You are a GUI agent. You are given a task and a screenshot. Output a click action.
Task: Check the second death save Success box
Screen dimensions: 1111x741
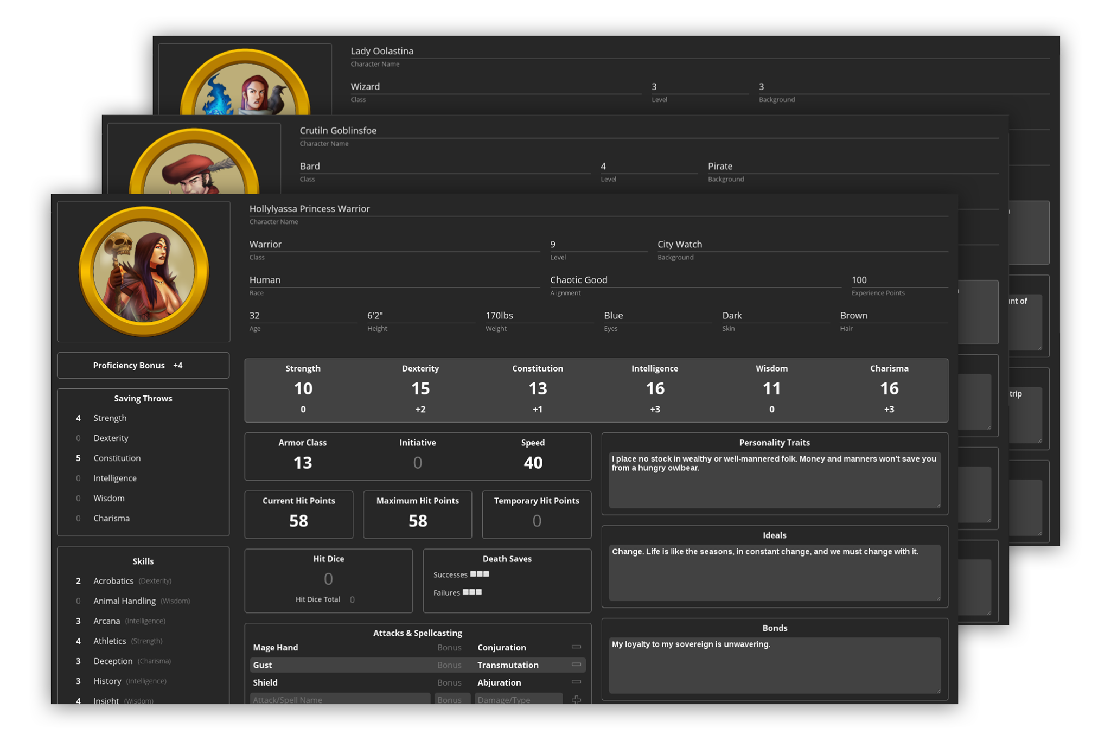pyautogui.click(x=480, y=574)
